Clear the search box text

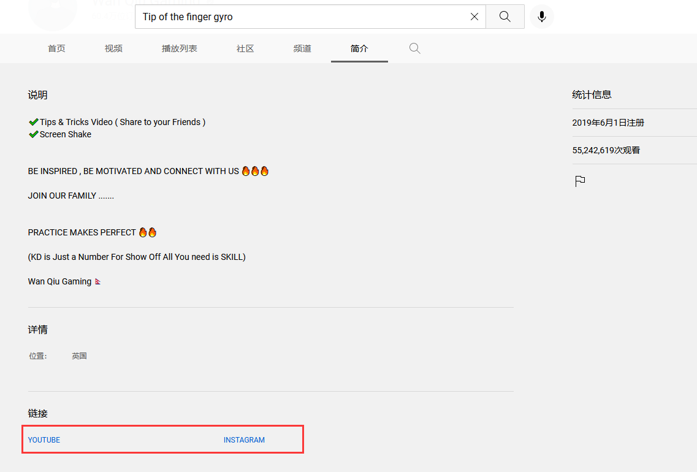pos(474,17)
